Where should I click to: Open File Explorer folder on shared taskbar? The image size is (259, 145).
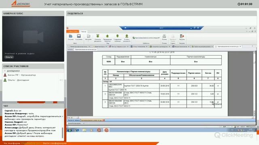(x=85, y=130)
